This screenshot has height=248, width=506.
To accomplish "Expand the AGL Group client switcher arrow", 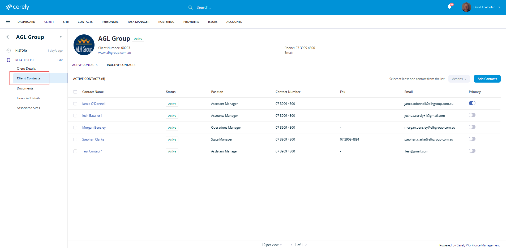I will [61, 37].
